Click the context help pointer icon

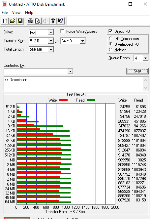(x=61, y=21)
